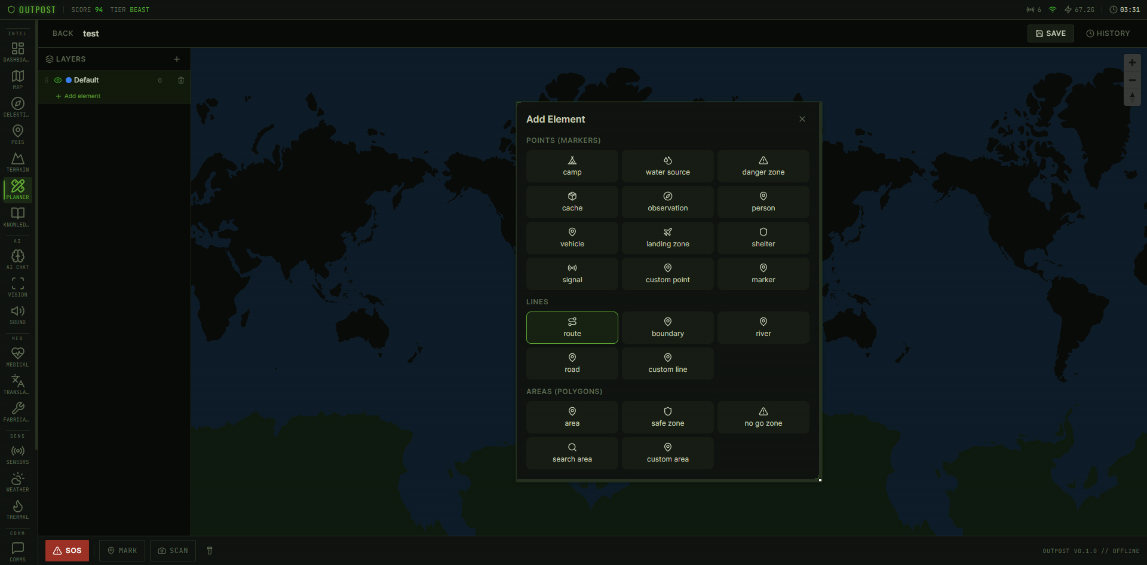Screen dimensions: 1147x565
Task: Trigger the red SOS button
Action: coord(67,551)
